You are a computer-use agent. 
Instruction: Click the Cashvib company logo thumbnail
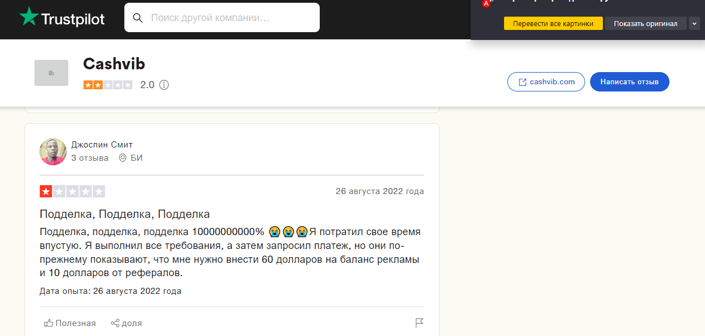click(x=51, y=73)
